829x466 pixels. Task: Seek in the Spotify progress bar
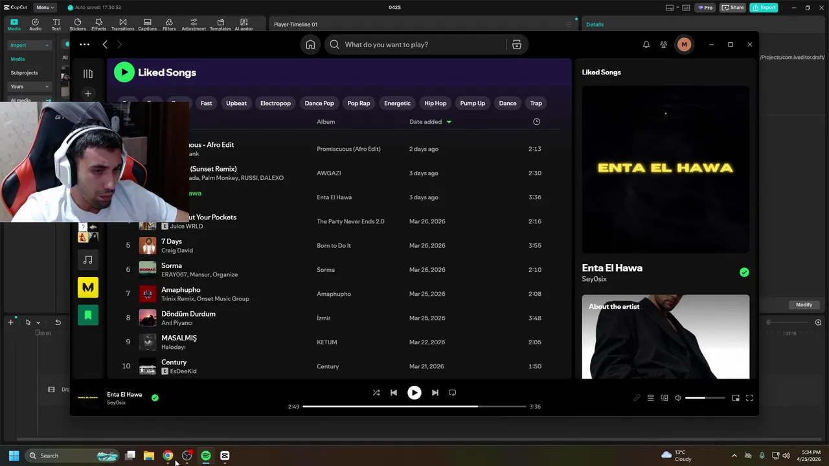point(414,406)
